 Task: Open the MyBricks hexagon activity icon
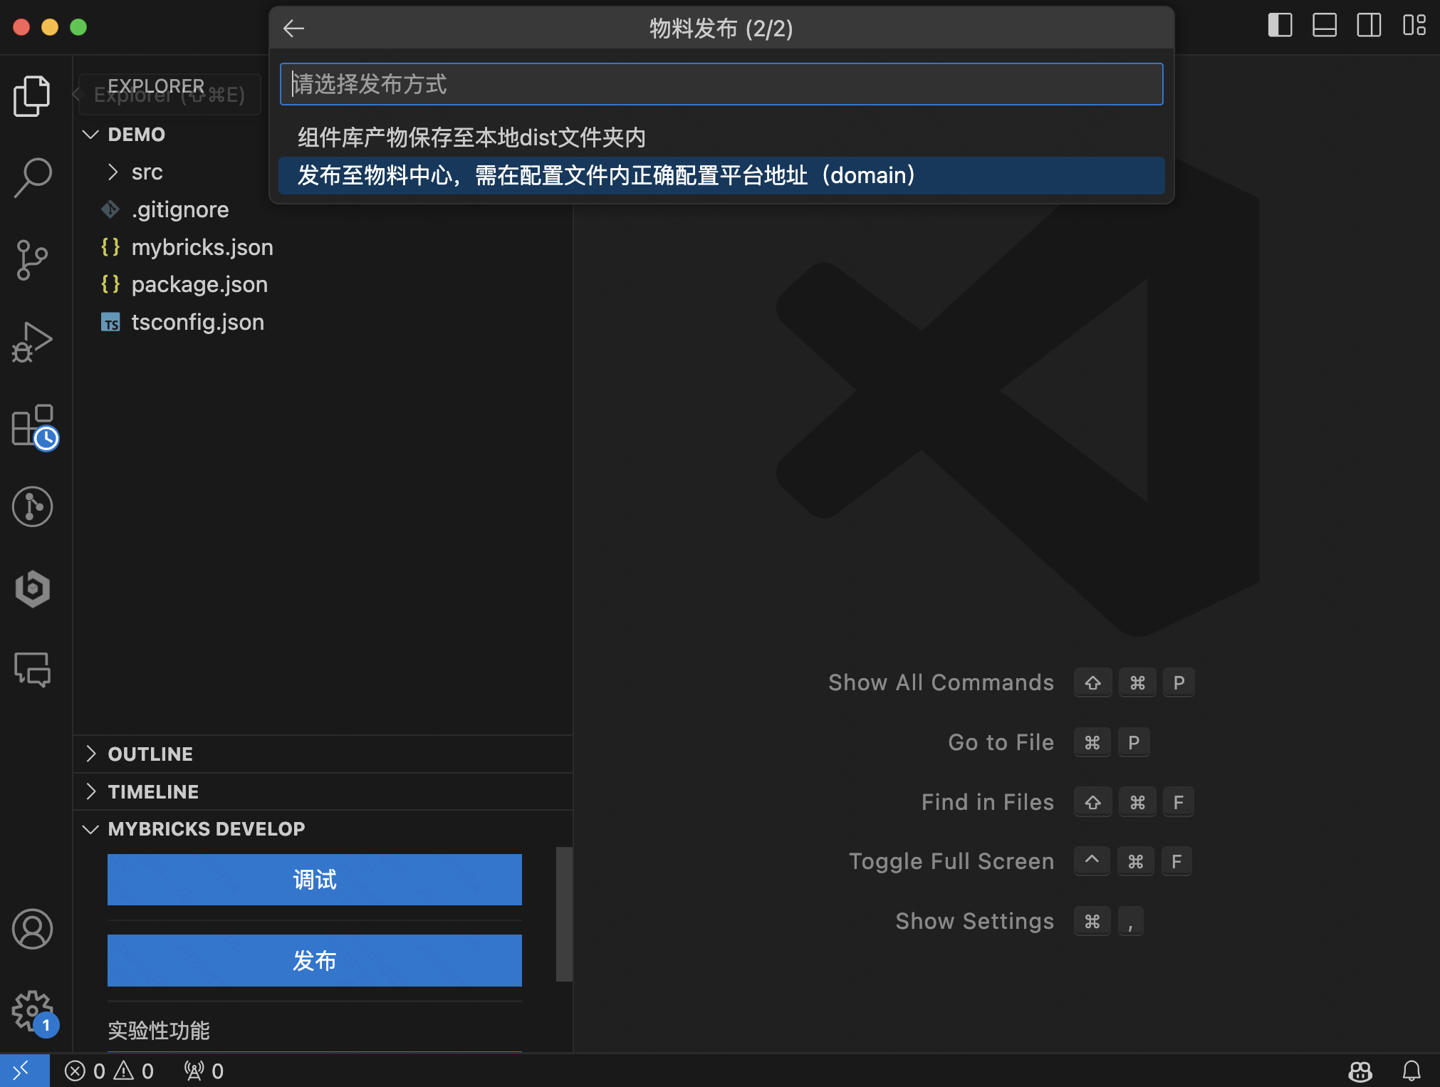click(32, 589)
